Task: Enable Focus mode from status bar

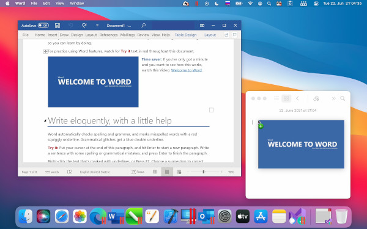Action: pyautogui.click(x=138, y=172)
